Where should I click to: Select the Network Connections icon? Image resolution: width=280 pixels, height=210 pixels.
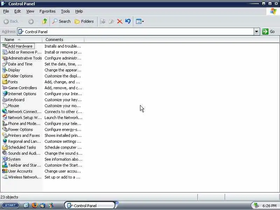[x=5, y=112]
